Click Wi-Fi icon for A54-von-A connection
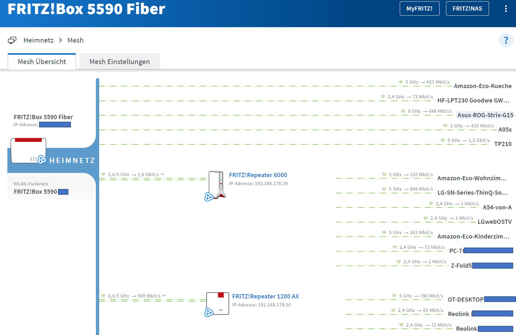 431,204
